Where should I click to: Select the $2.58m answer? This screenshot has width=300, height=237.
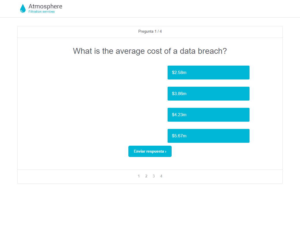pyautogui.click(x=208, y=73)
